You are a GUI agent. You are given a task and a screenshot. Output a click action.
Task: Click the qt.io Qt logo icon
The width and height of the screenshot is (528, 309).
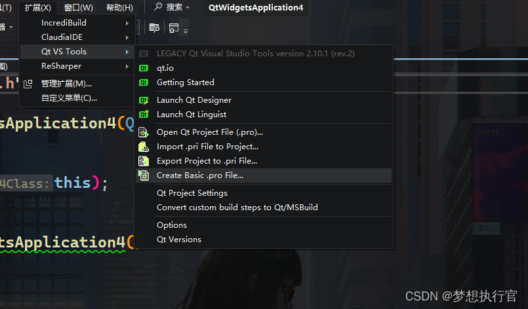(144, 68)
